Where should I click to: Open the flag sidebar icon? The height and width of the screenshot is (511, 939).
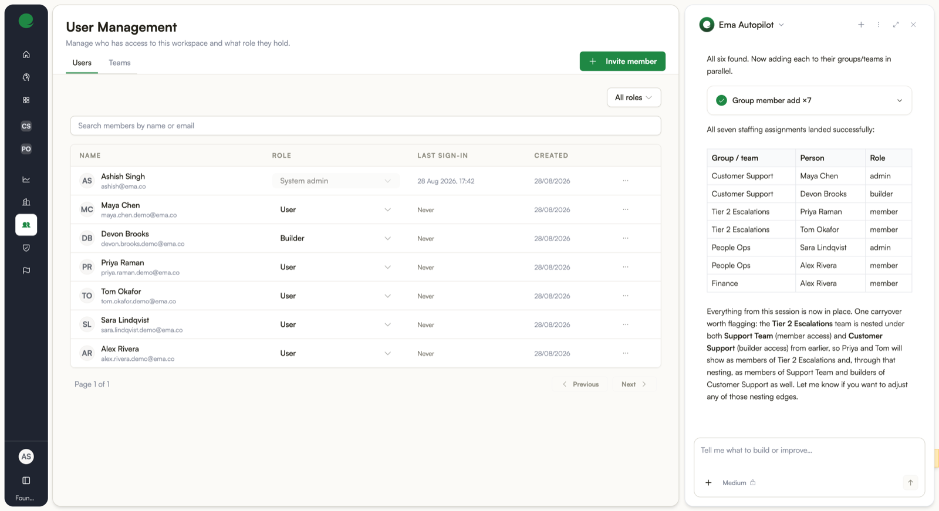click(26, 270)
